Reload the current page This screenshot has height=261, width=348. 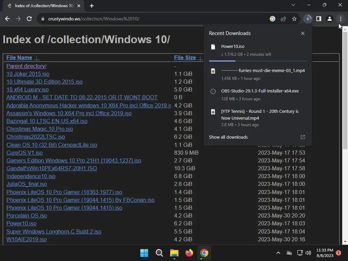point(29,19)
